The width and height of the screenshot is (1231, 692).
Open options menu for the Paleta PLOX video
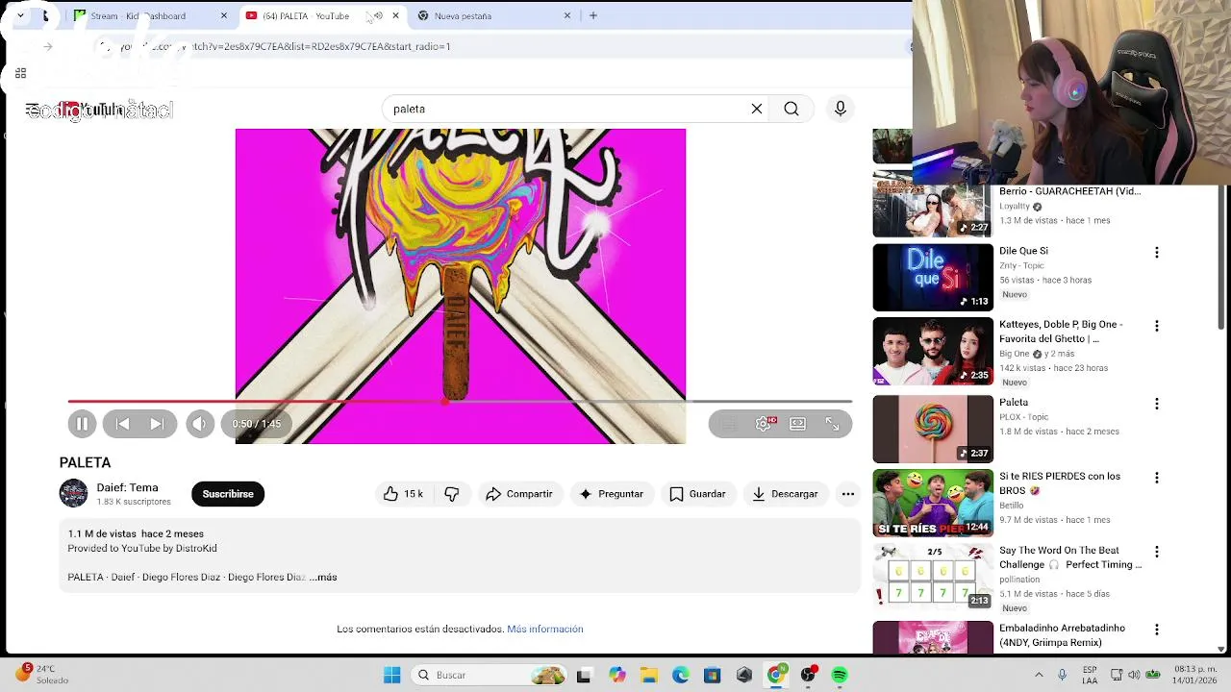[x=1157, y=404]
